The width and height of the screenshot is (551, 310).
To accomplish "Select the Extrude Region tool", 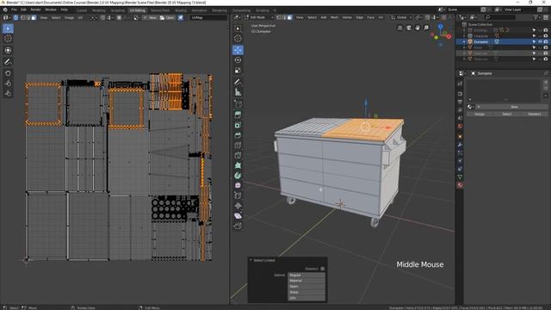I will point(238,115).
